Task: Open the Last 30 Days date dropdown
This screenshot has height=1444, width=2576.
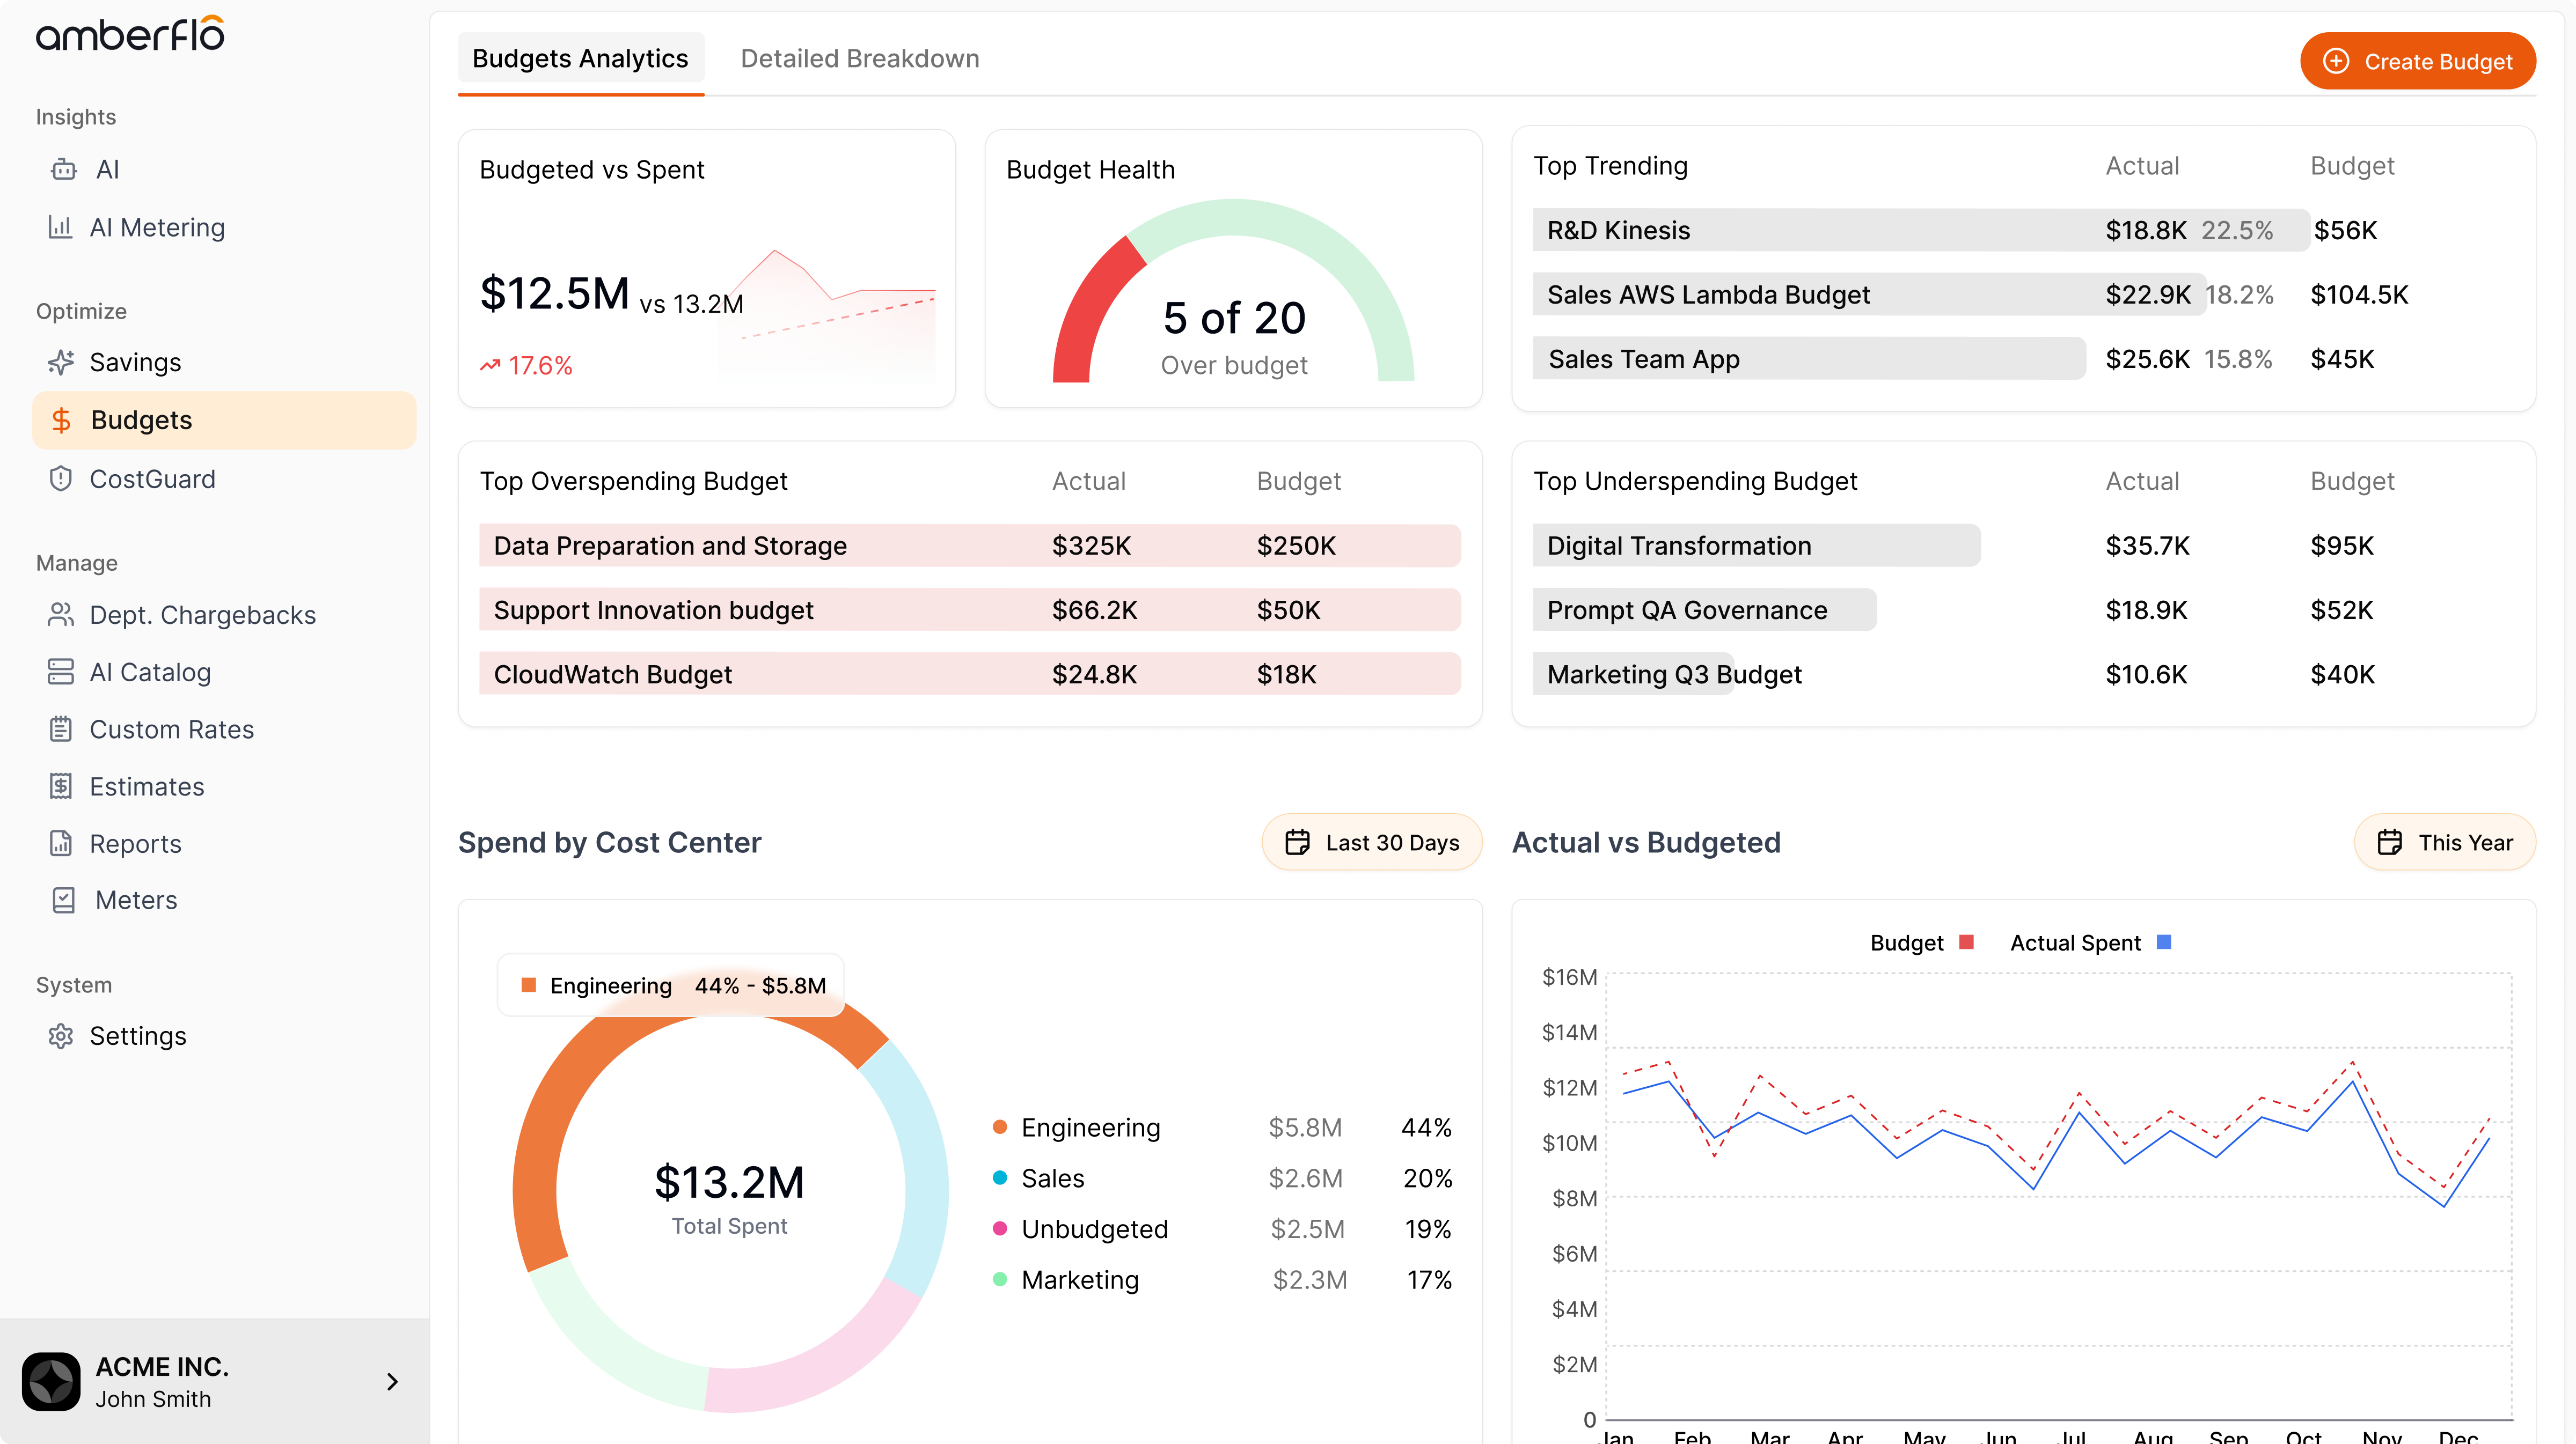Action: tap(1372, 842)
